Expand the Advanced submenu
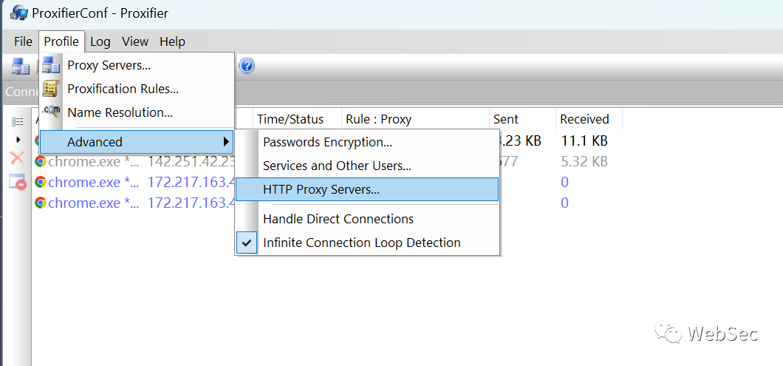The width and height of the screenshot is (783, 366). coord(137,142)
